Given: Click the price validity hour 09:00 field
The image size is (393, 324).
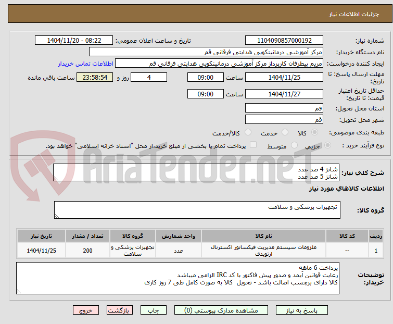Looking at the screenshot, I should [x=205, y=94].
